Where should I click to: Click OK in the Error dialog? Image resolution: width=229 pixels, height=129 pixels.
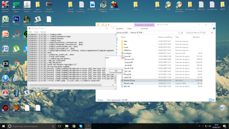pyautogui.click(x=116, y=71)
